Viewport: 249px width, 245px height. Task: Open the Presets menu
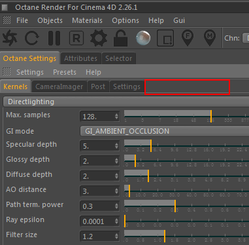(65, 72)
